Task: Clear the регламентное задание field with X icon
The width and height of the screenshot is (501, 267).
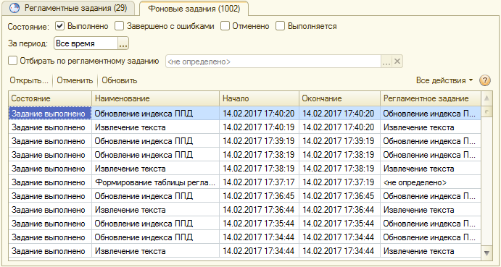Action: point(397,62)
